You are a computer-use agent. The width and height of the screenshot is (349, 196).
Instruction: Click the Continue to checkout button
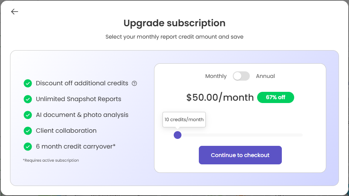tap(240, 155)
